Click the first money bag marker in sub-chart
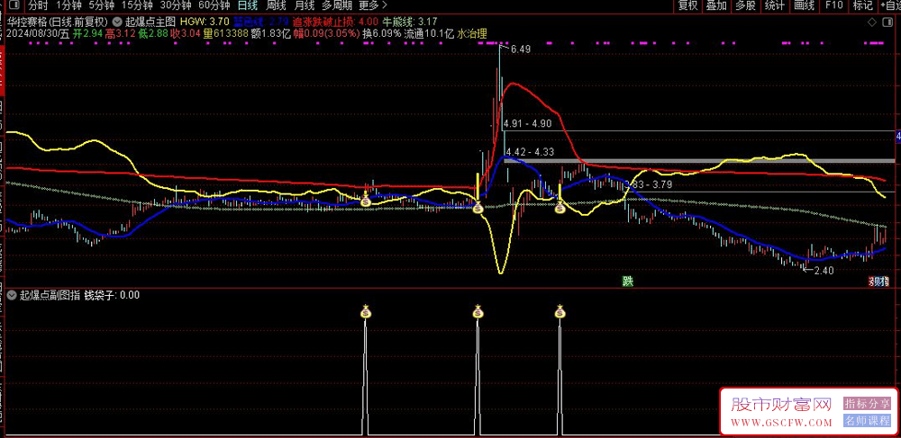901x438 pixels. pyautogui.click(x=365, y=312)
